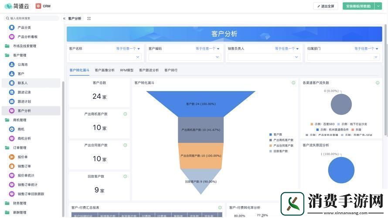Toggle 示例: 杭州渠道商合作 legend entry
This screenshot has height=218, width=388.
(332, 129)
